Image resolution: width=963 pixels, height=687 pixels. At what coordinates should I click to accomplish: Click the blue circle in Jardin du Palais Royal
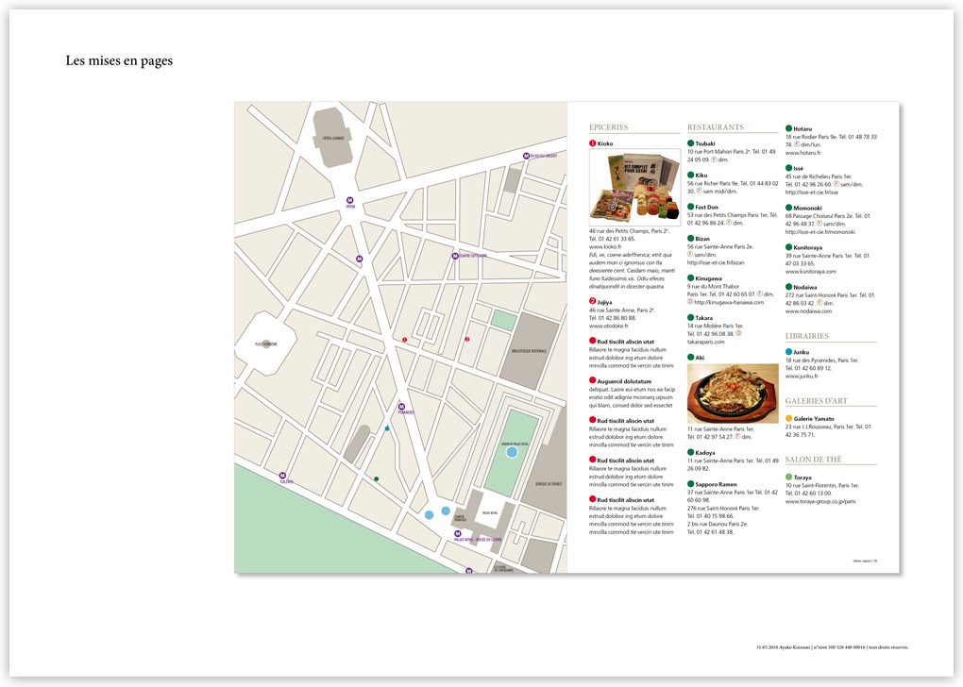point(512,452)
